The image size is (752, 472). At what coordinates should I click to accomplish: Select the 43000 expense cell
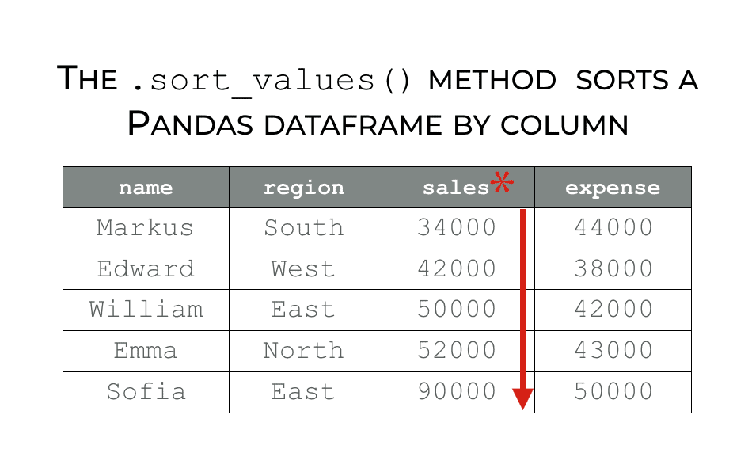(613, 351)
